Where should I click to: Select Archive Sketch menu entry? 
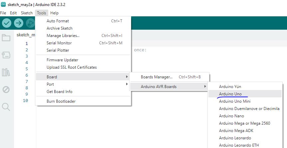[x=83, y=28]
